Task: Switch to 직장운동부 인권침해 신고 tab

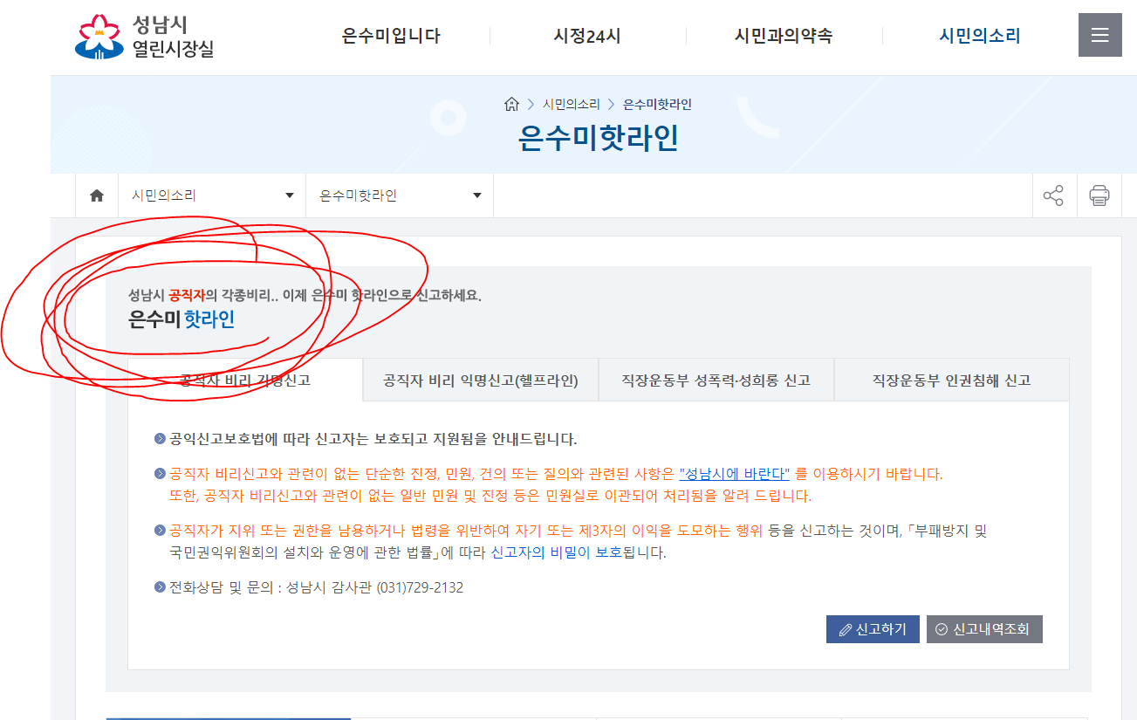Action: tap(951, 381)
